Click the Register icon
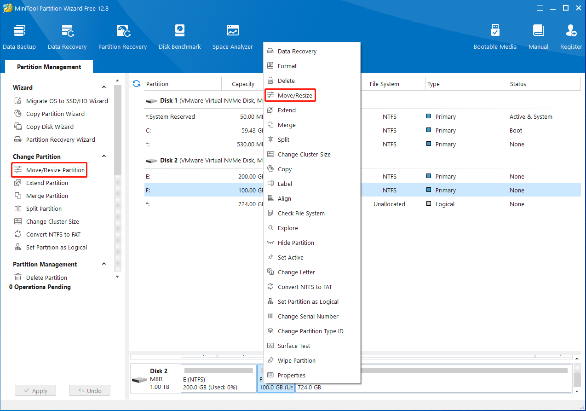Image resolution: width=586 pixels, height=411 pixels. [571, 31]
